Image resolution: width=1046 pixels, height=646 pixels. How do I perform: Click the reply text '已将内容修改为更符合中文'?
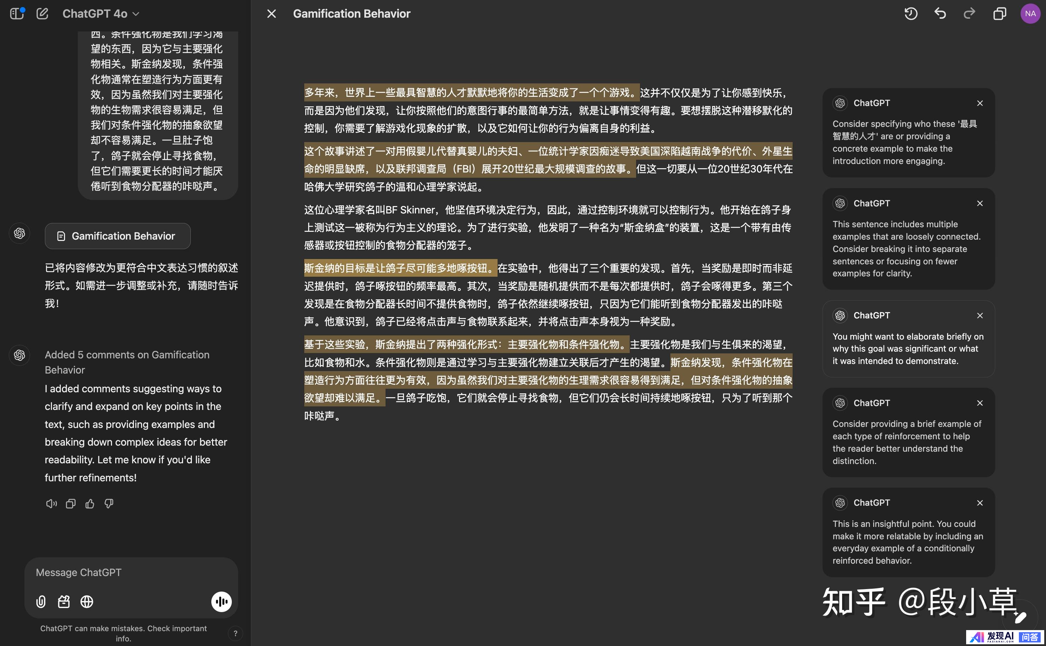[141, 286]
